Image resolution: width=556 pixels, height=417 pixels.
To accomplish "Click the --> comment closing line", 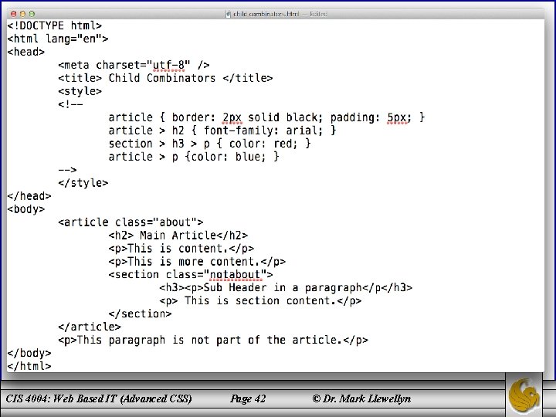I will tap(67, 170).
